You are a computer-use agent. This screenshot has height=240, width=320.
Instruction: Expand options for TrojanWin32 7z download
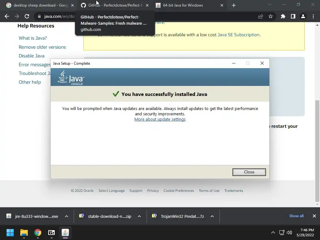point(212,216)
